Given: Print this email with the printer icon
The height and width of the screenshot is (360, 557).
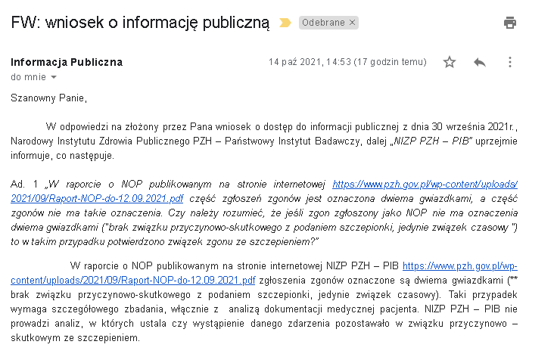Looking at the screenshot, I should click(x=510, y=22).
